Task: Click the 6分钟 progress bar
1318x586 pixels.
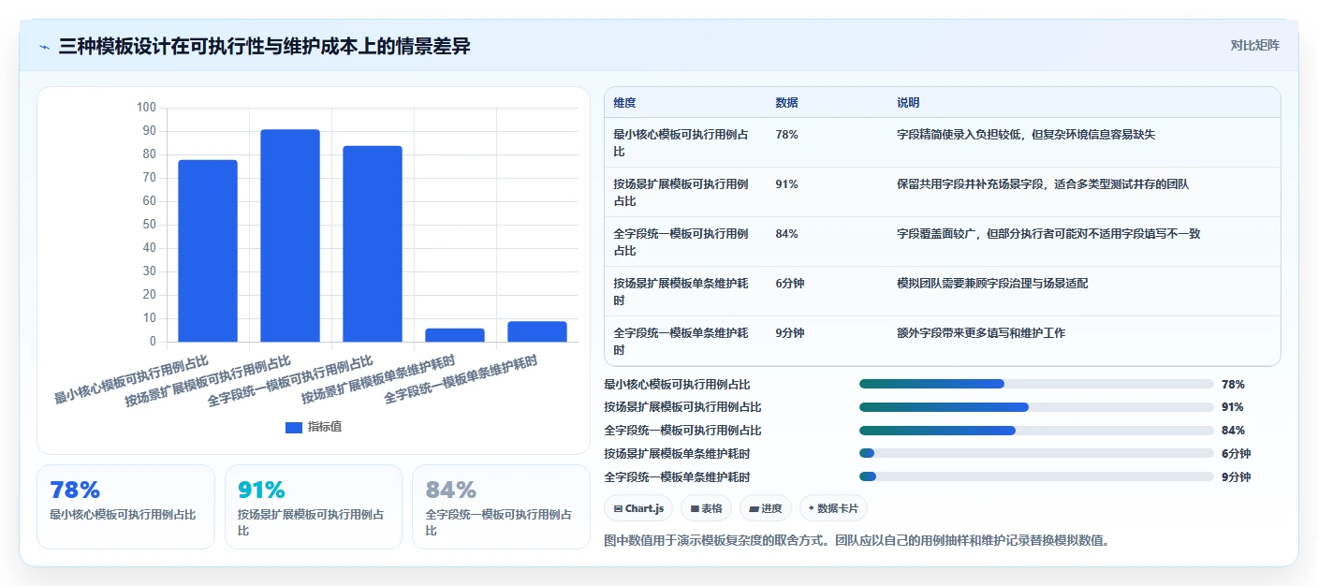Action: pos(1036,453)
